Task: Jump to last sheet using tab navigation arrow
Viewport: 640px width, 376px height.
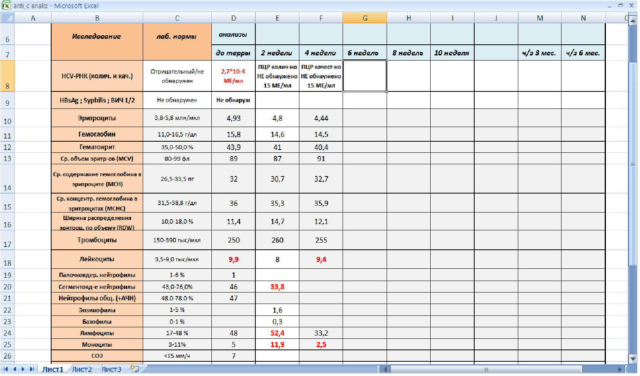Action: [32, 369]
